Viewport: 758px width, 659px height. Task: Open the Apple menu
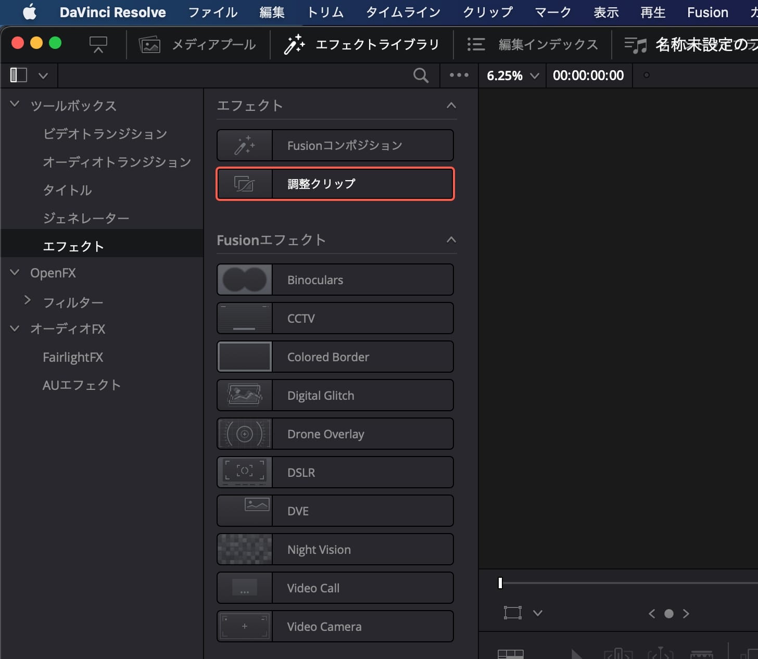point(30,12)
